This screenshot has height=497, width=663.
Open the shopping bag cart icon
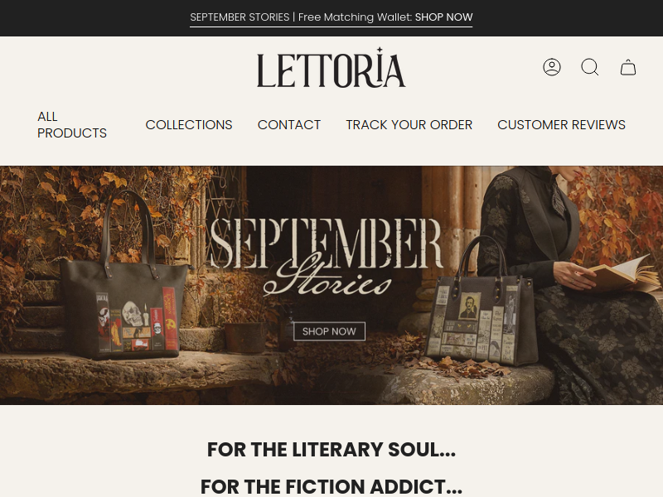(628, 67)
